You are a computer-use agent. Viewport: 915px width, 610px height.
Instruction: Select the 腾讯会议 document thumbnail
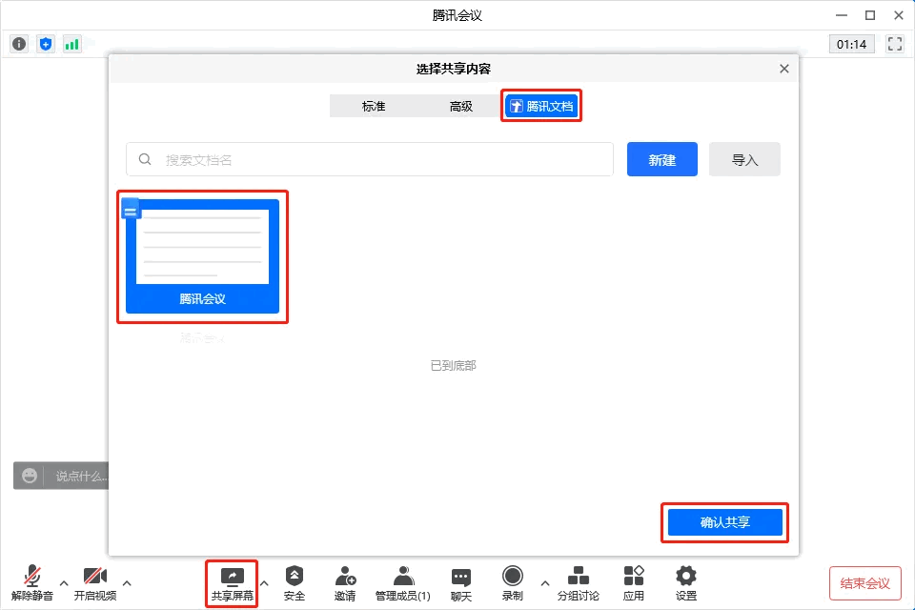202,256
